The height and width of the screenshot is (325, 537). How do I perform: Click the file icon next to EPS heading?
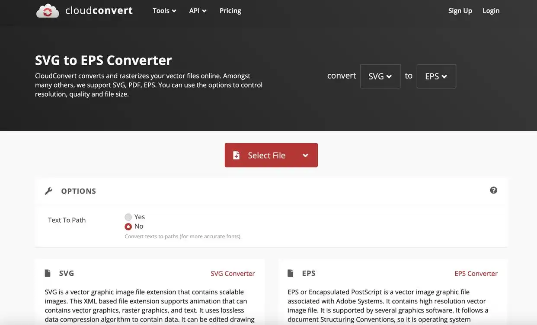[291, 273]
